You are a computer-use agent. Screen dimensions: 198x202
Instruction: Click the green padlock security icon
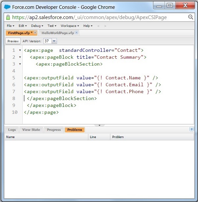coord(8,17)
